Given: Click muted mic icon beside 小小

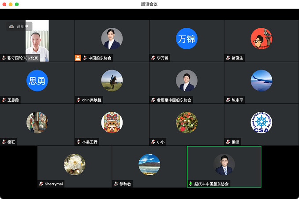Looking at the screenshot, I should 153,142.
